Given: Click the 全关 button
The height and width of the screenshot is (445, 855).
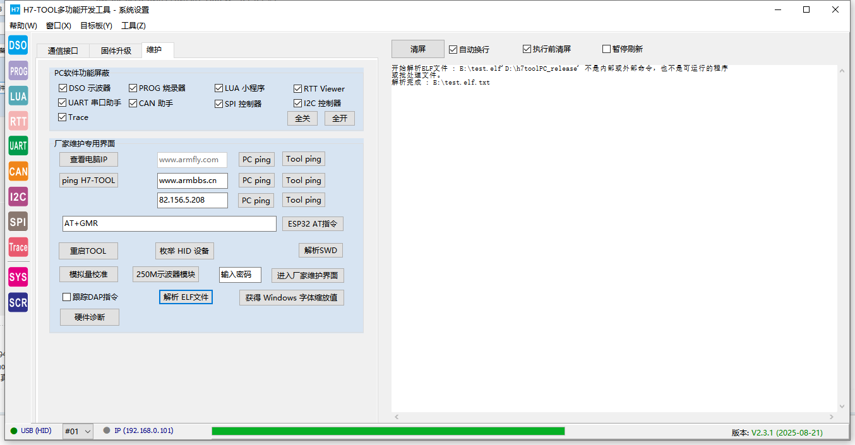Looking at the screenshot, I should click(302, 118).
